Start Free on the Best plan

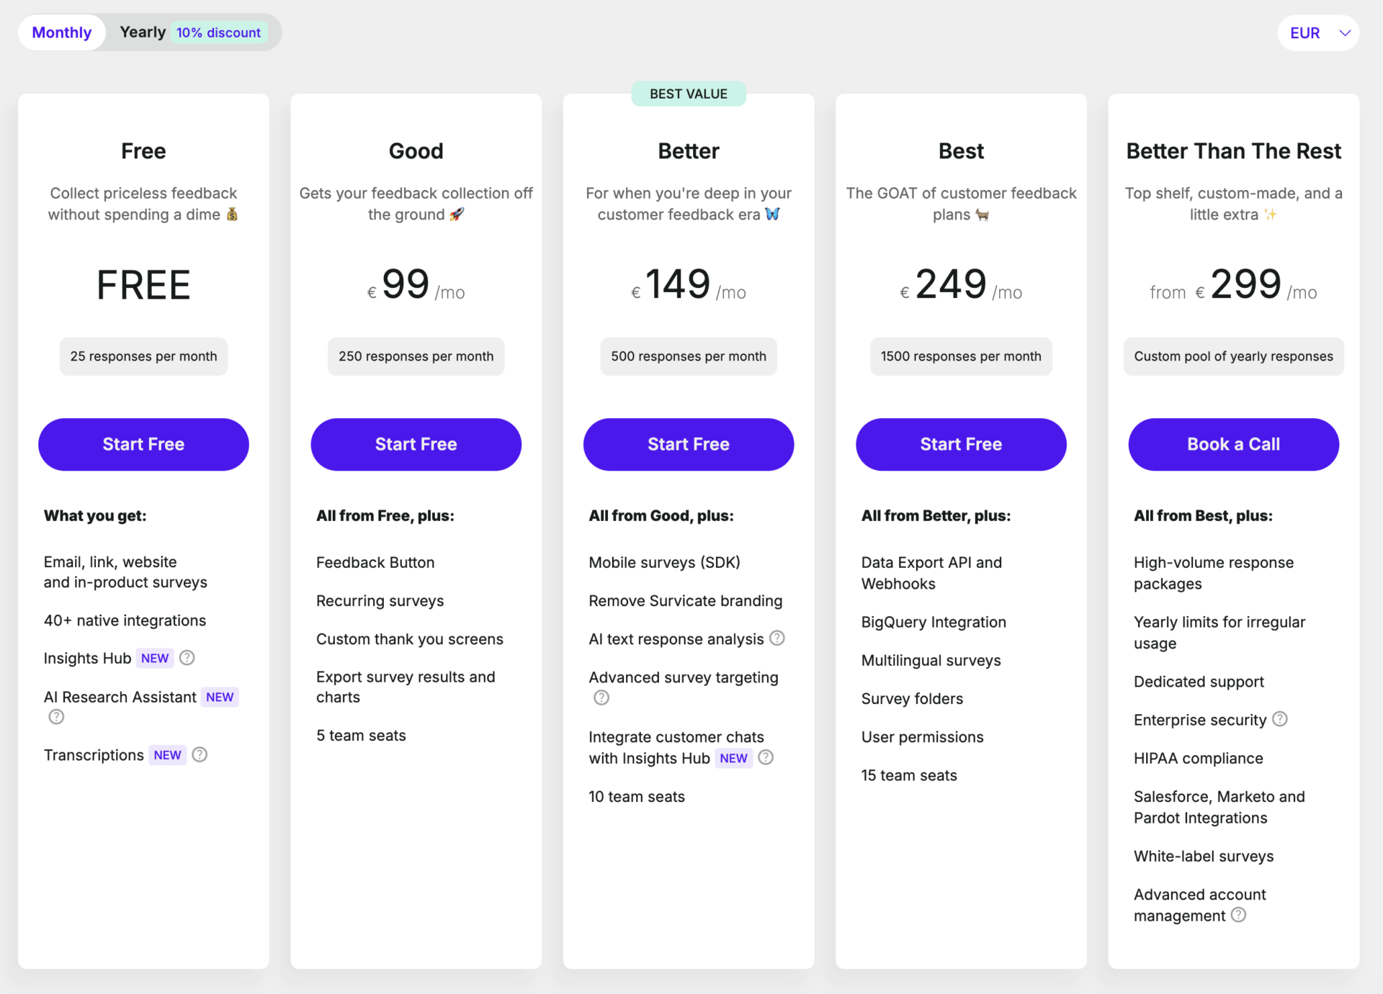tap(961, 444)
